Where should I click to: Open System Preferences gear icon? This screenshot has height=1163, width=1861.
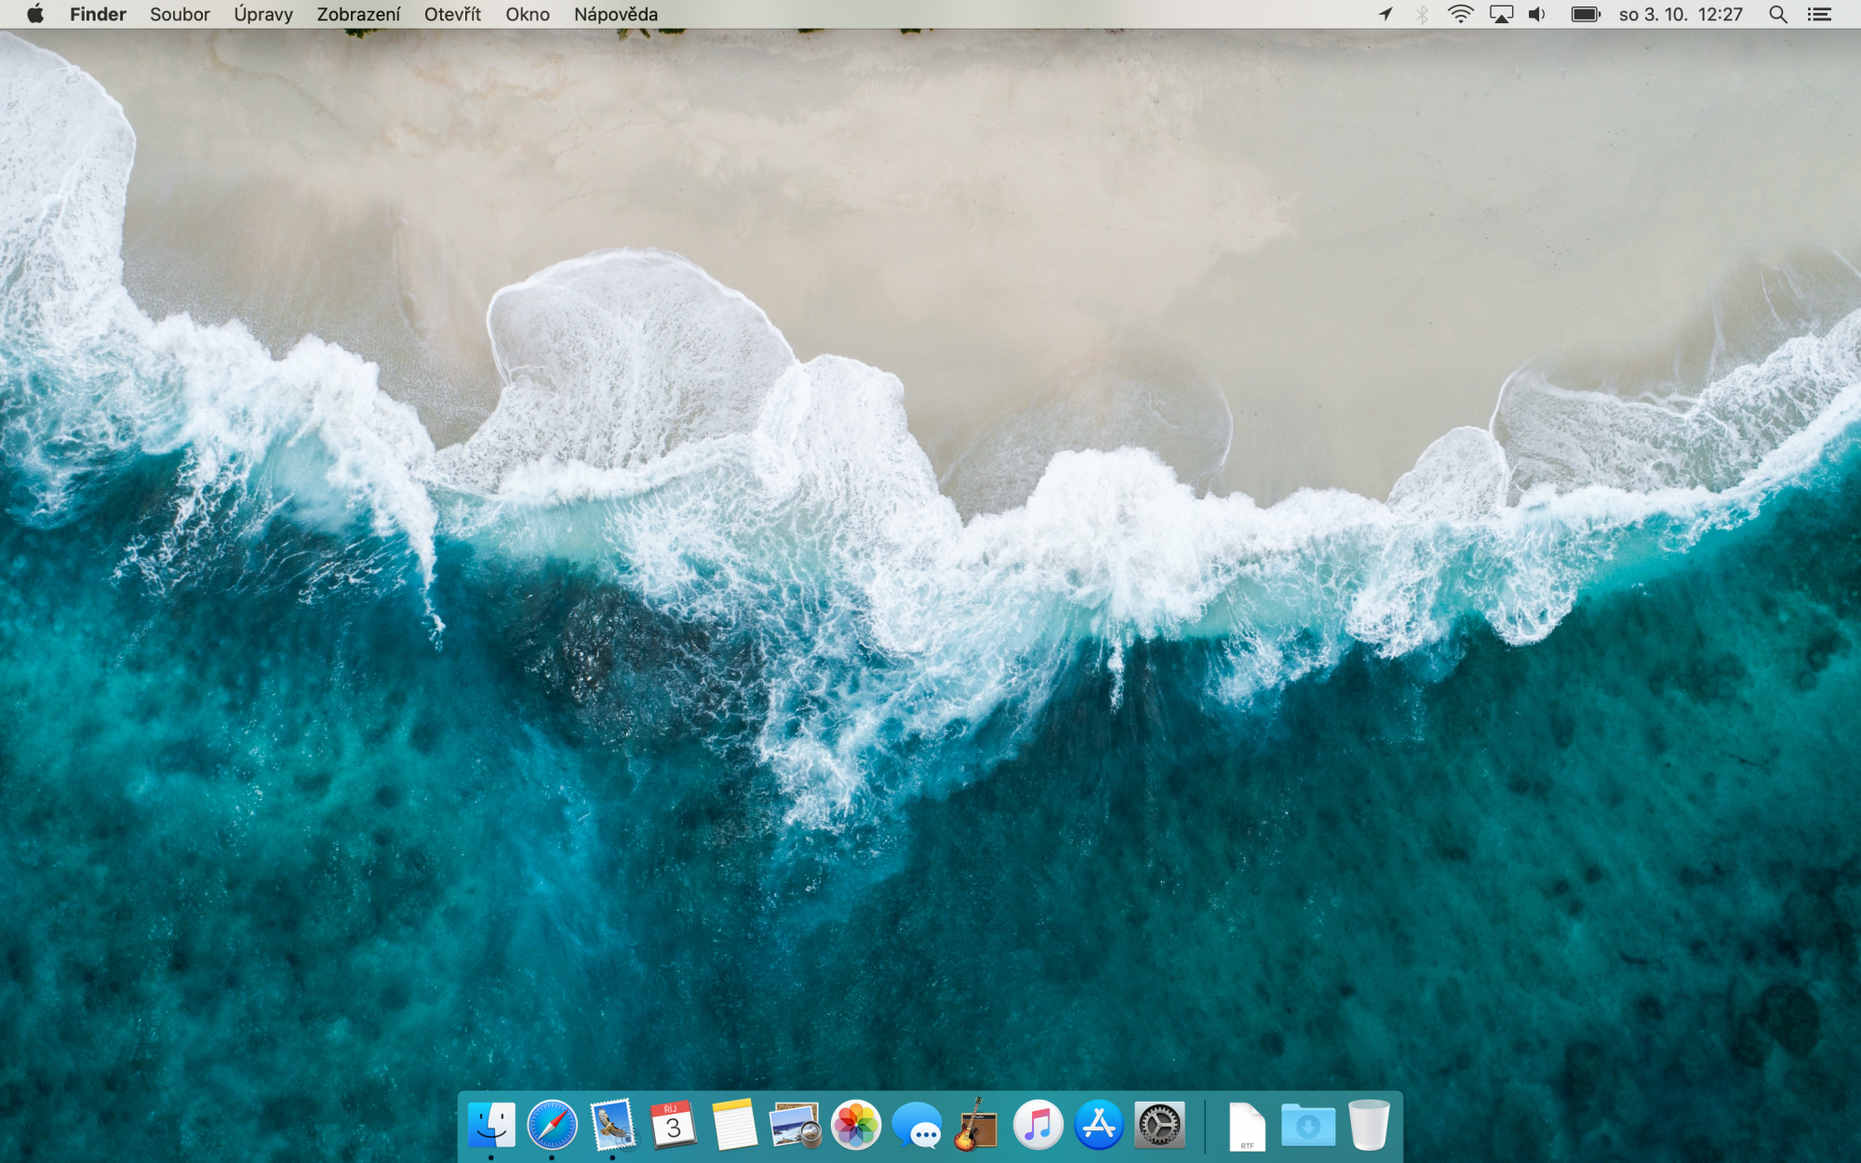point(1159,1125)
